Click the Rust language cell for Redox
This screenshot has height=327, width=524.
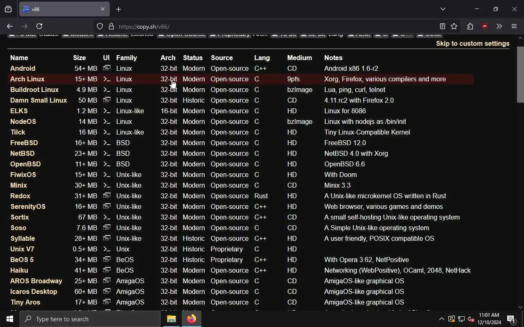(x=261, y=196)
